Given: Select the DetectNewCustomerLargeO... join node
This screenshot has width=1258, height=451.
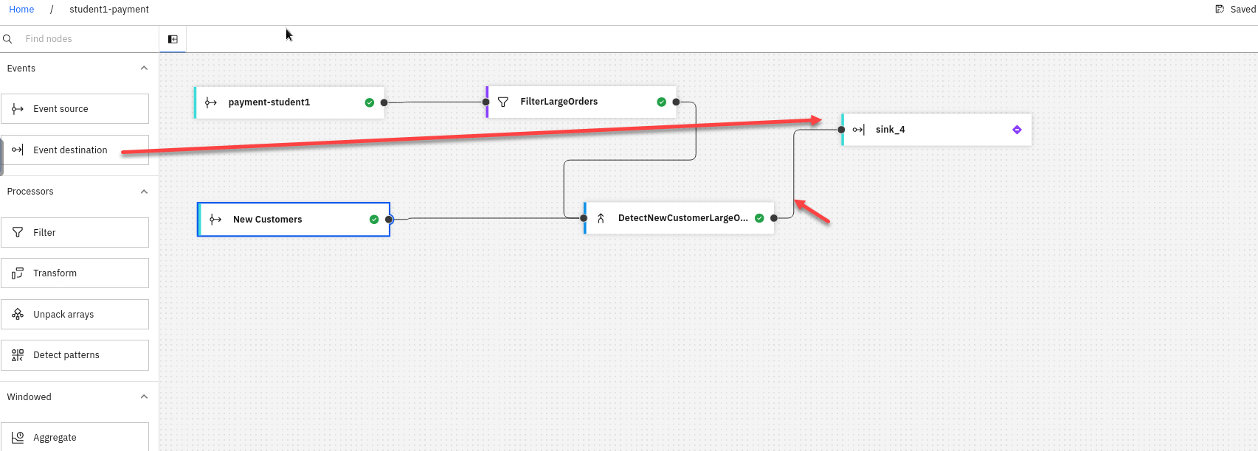Looking at the screenshot, I should pos(682,218).
